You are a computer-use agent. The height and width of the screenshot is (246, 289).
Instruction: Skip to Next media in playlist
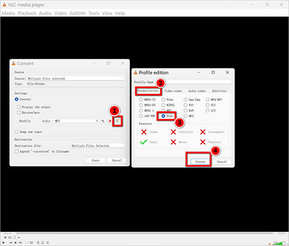20,243
